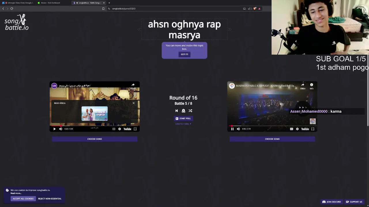Viewport: 369px width, 207px height.
Task: Expand the poll Length dropdown
Action: pyautogui.click(x=183, y=124)
